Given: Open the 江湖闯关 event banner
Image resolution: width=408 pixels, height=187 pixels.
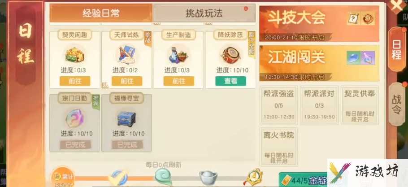Looking at the screenshot, I should [x=319, y=63].
